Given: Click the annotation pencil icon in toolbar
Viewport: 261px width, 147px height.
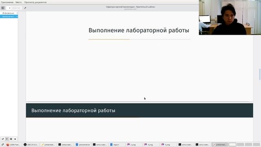Looking at the screenshot, I should pyautogui.click(x=25, y=8).
